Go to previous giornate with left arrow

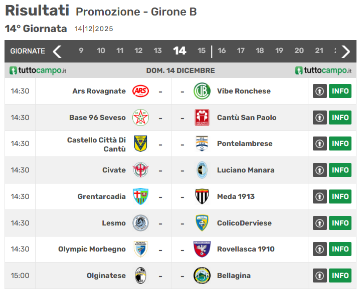point(58,51)
